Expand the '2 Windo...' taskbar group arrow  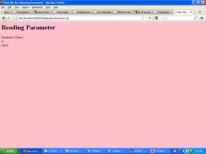click(62, 151)
